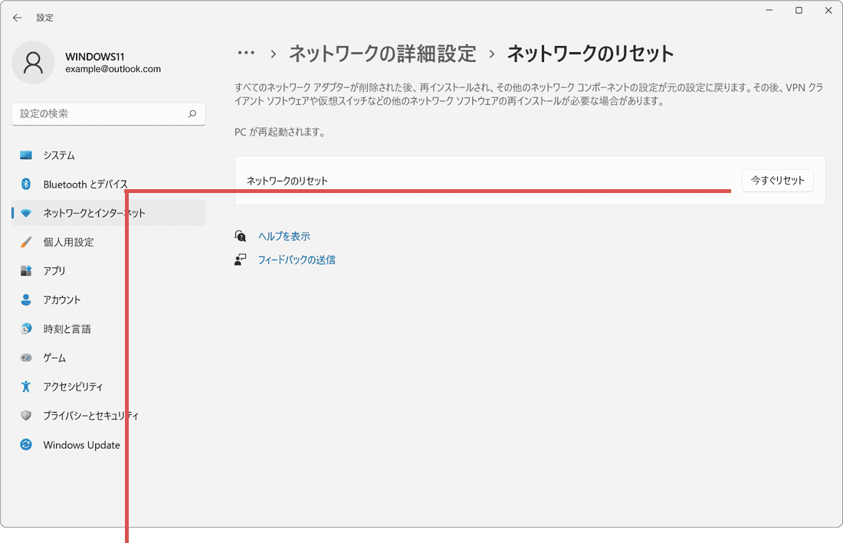Click the ヘルプを表示 help icon
This screenshot has height=543, width=843.
pyautogui.click(x=241, y=236)
